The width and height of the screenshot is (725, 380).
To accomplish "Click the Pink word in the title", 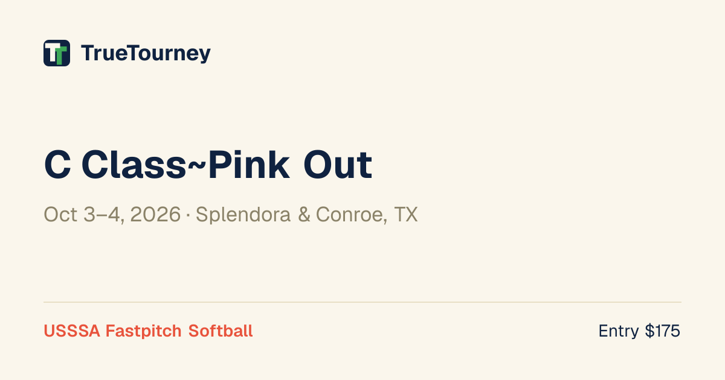I will coord(248,165).
